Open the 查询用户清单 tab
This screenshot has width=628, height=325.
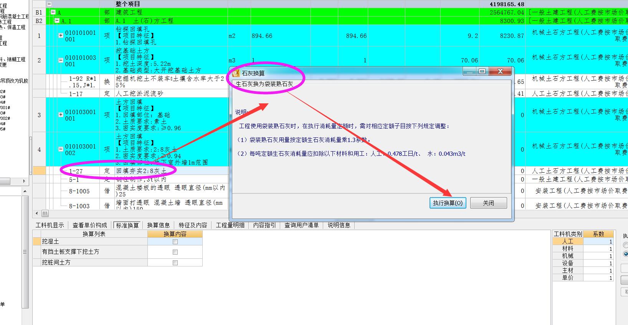tap(302, 225)
